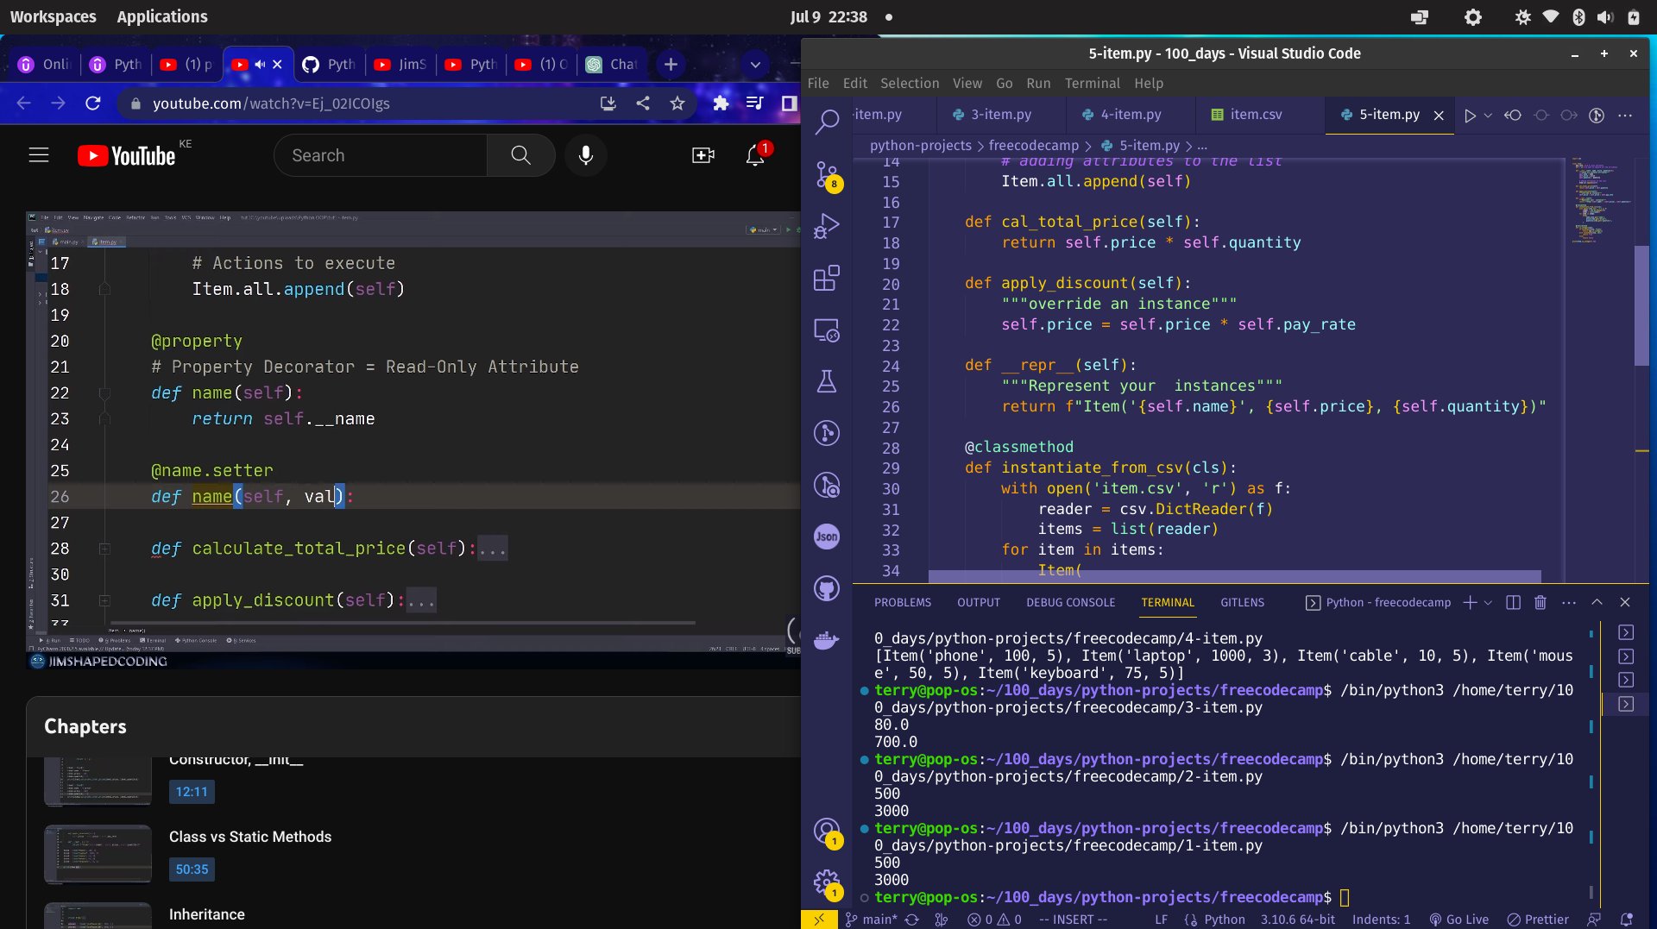
Task: Open more editor actions ellipsis menu
Action: pyautogui.click(x=1625, y=116)
